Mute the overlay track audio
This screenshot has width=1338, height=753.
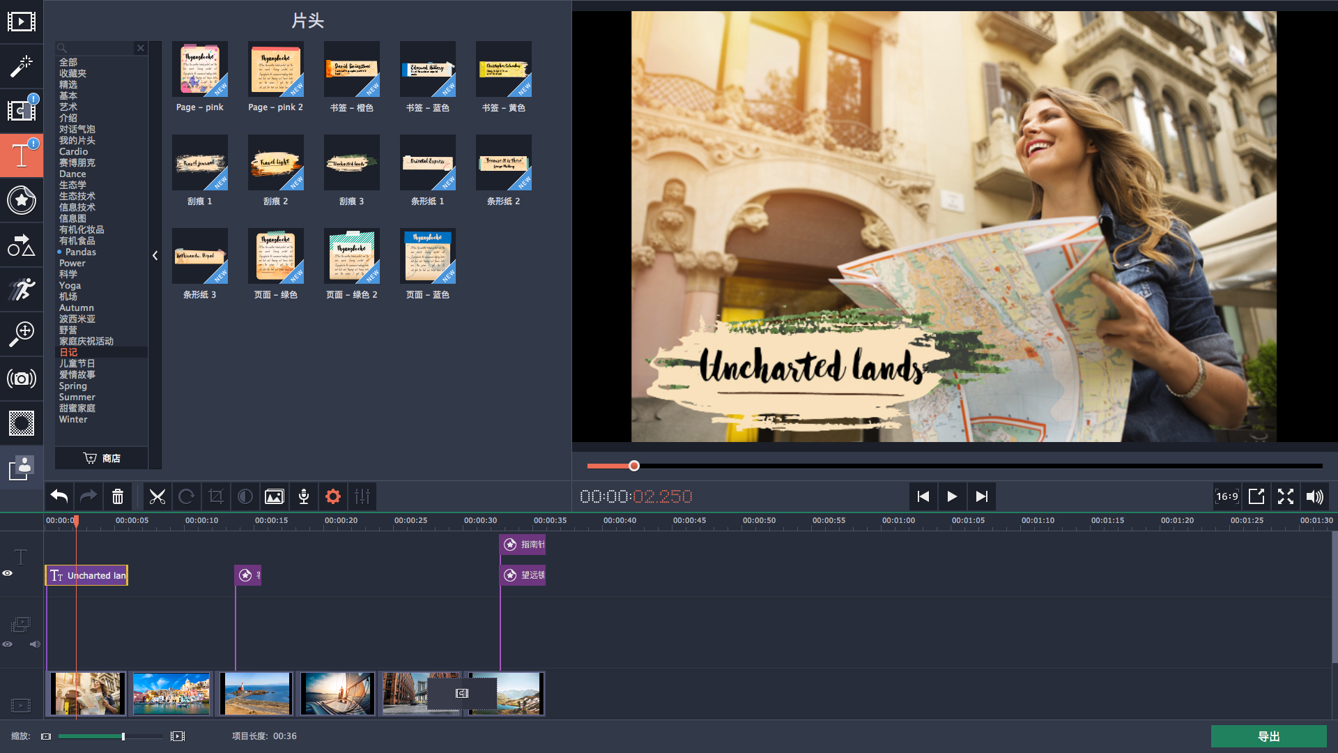point(34,644)
